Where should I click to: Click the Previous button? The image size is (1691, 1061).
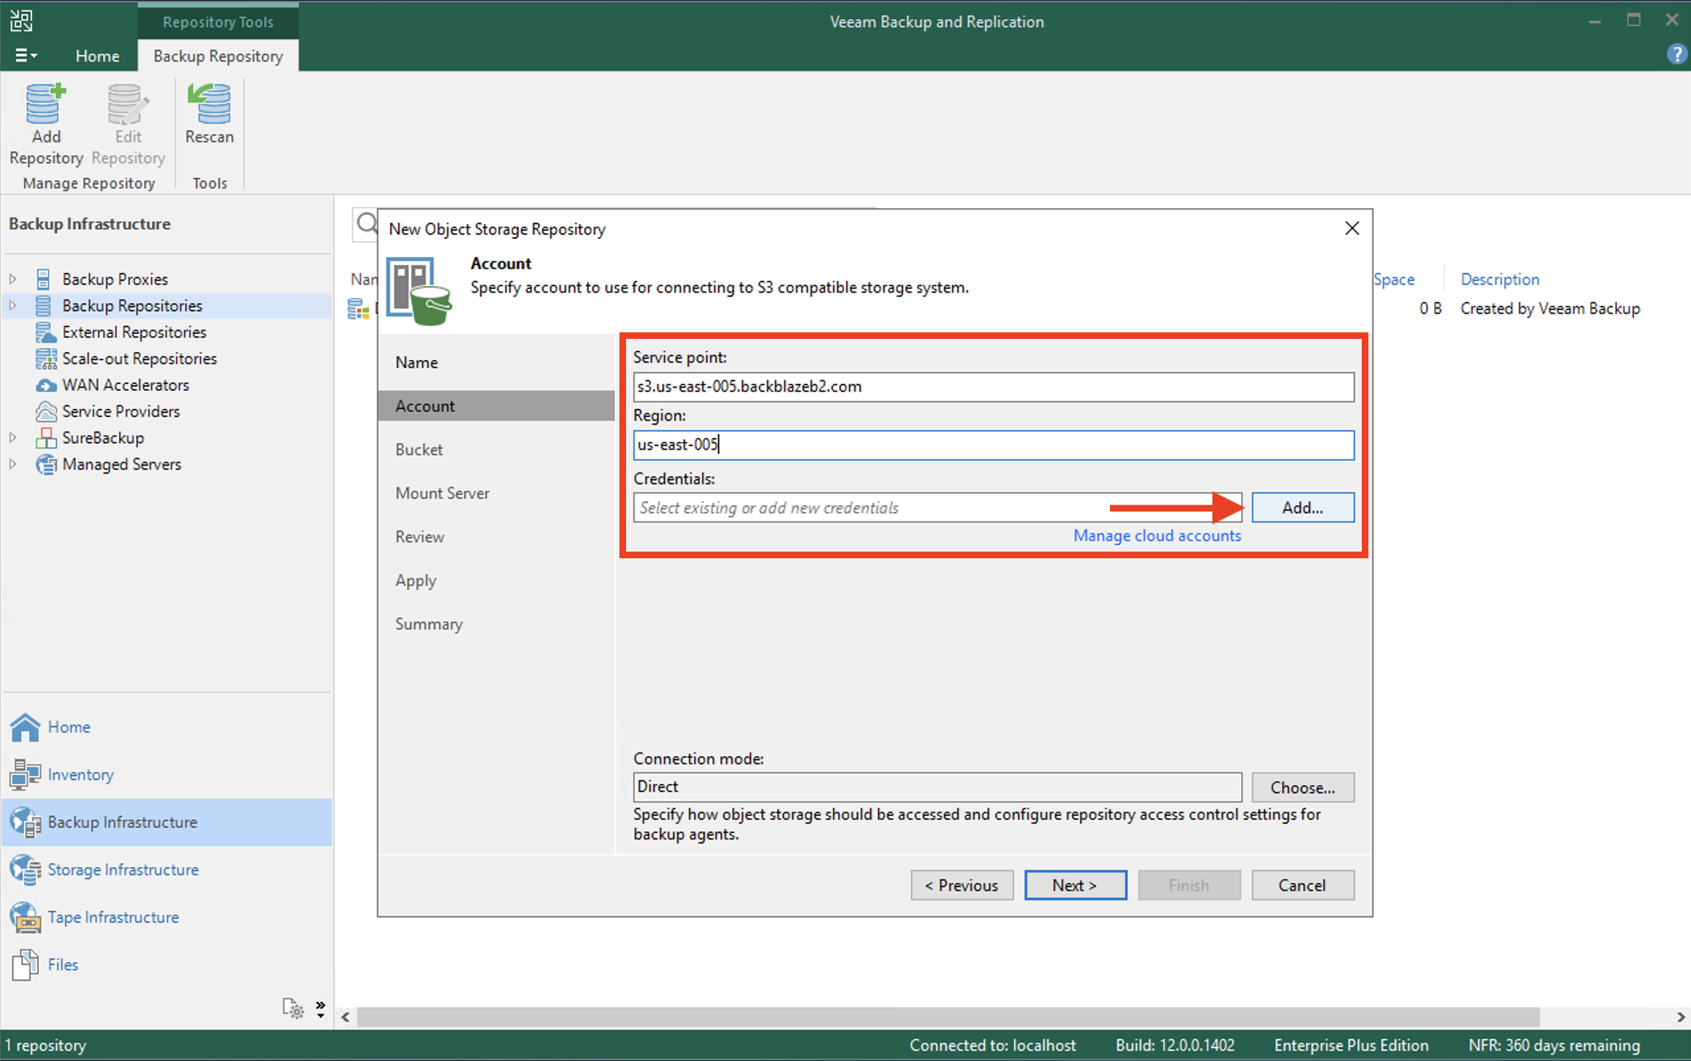click(x=962, y=885)
